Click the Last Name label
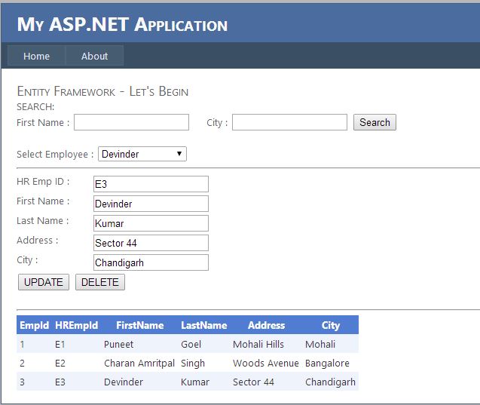The image size is (480, 405). tap(43, 220)
